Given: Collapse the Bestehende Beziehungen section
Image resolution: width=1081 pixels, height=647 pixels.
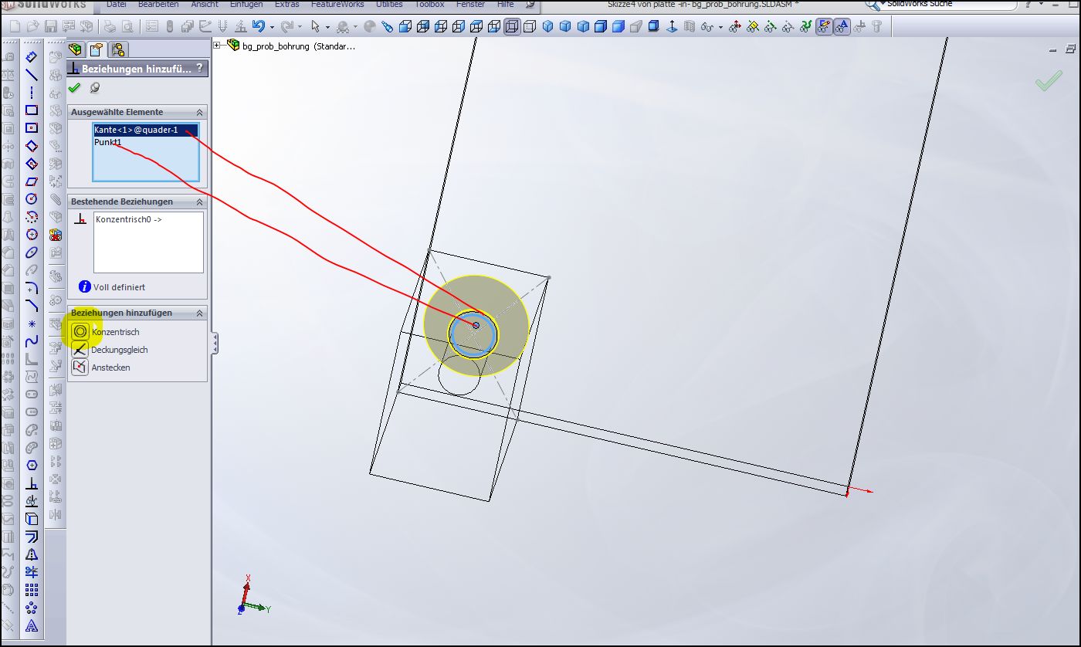Looking at the screenshot, I should click(199, 202).
